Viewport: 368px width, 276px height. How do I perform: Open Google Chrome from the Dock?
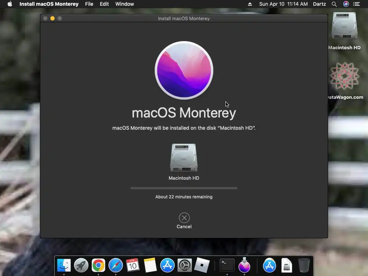coord(98,265)
